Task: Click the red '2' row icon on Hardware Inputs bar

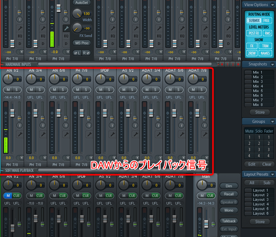Action: 233,64
